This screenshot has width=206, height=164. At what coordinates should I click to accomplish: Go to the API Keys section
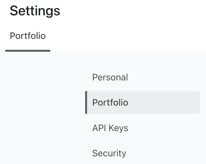click(x=110, y=128)
